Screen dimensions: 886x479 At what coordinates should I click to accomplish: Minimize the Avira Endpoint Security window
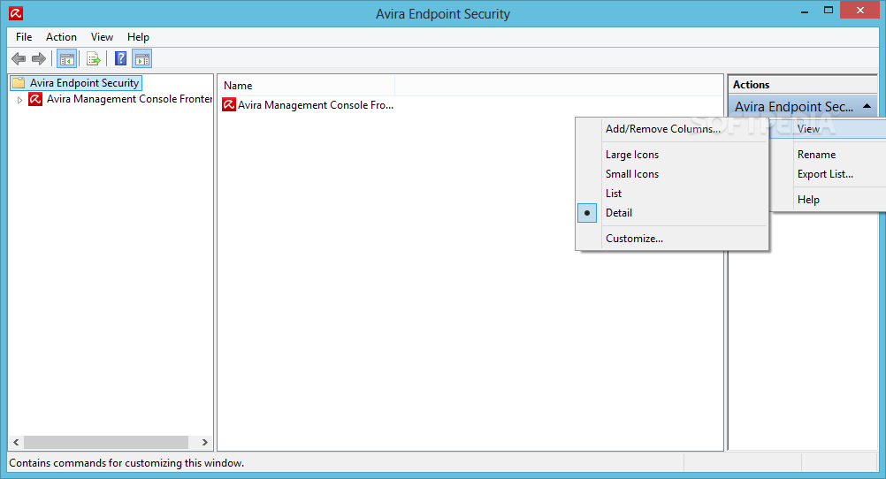tap(805, 11)
